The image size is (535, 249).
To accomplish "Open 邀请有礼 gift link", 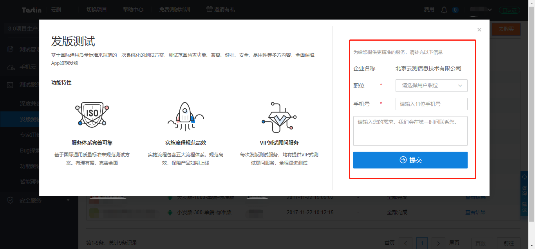I will [x=224, y=9].
